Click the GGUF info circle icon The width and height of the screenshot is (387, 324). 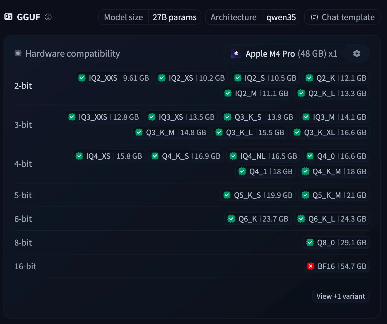tap(48, 17)
